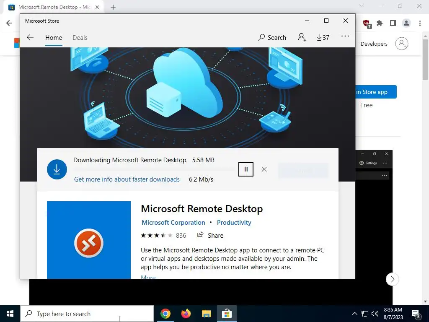Expand the More description link
The height and width of the screenshot is (322, 429).
tap(148, 277)
